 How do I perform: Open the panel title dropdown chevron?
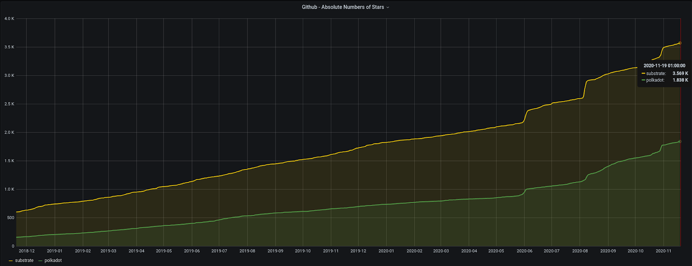pyautogui.click(x=388, y=7)
